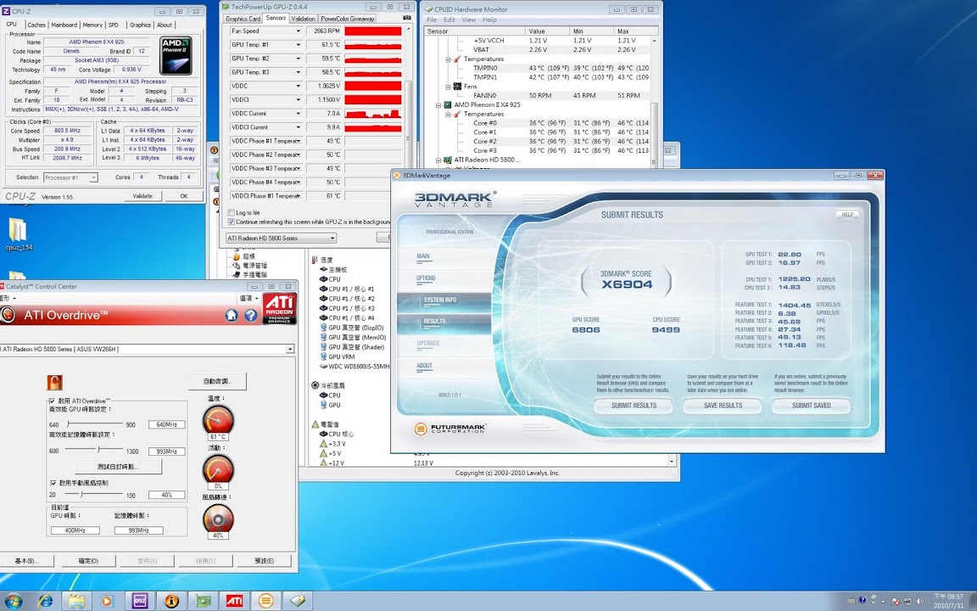Screen dimensions: 977x611
Task: Click the Hardware Monitor vertical scrollbar
Action: (654, 100)
